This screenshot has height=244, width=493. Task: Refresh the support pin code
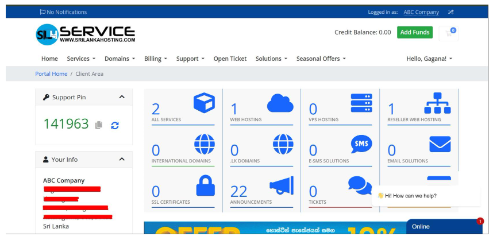click(x=115, y=125)
